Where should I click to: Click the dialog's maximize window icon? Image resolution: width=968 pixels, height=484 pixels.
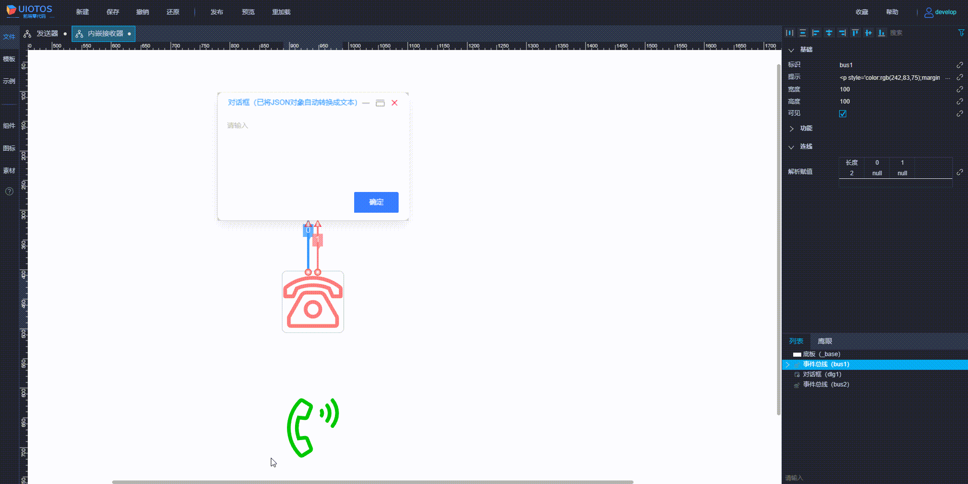(x=380, y=103)
